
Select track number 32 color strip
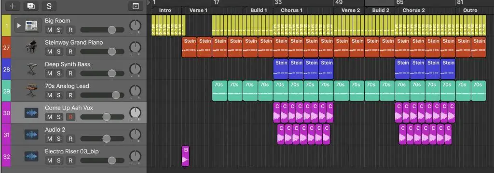click(6, 156)
